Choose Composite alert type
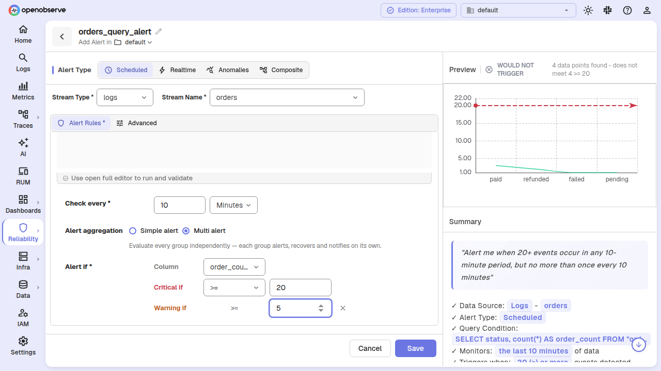 pyautogui.click(x=281, y=70)
